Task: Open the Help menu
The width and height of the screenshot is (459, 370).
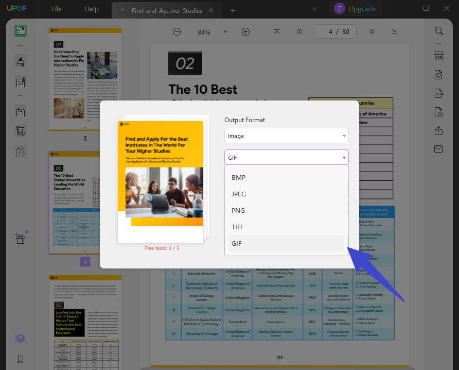Action: coord(91,9)
